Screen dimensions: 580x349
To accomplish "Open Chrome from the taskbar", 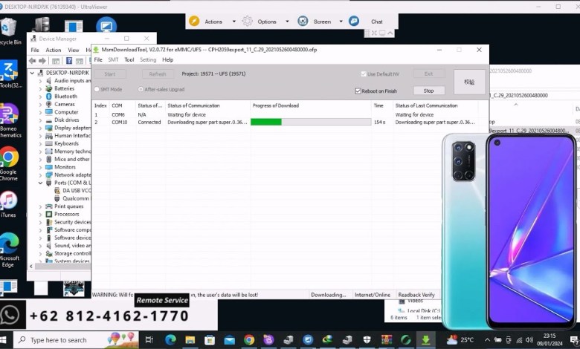I will pyautogui.click(x=249, y=340).
